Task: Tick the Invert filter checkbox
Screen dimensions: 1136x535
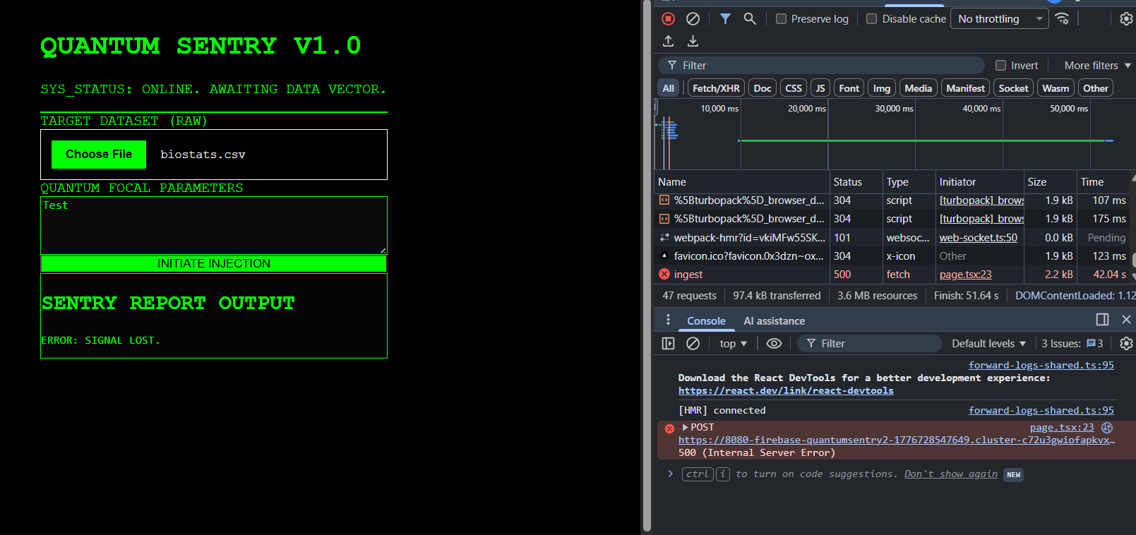Action: click(1000, 66)
